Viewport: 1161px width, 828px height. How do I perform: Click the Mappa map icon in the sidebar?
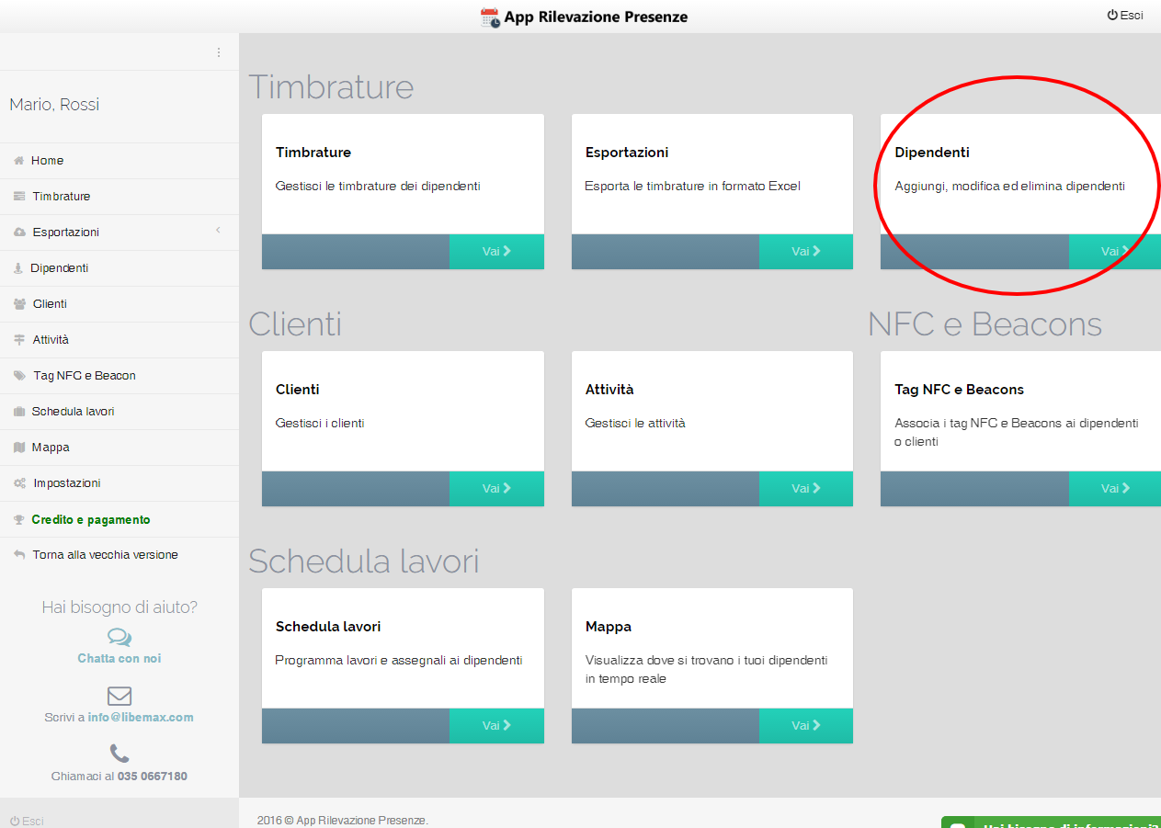(x=19, y=448)
